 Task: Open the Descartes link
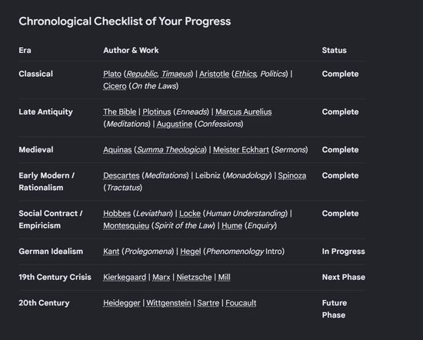(x=121, y=175)
